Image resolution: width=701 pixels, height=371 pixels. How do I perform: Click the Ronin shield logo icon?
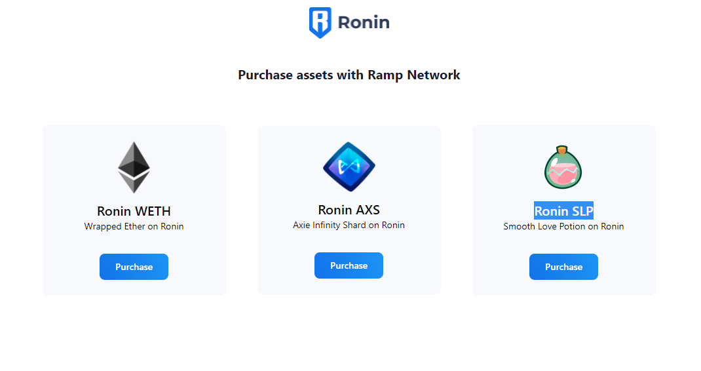click(x=320, y=23)
